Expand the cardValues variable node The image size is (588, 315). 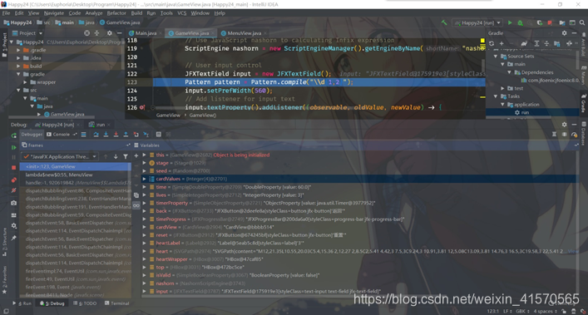pos(145,179)
